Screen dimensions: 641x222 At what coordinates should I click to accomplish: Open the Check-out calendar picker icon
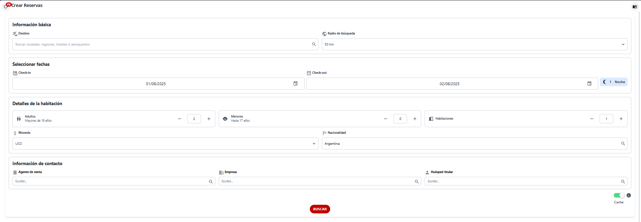point(589,83)
